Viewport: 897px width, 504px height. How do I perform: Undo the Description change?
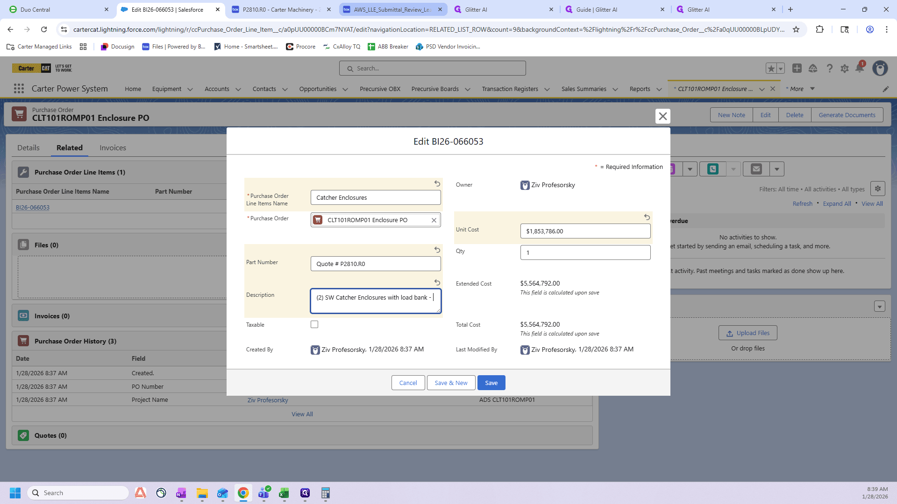437,283
